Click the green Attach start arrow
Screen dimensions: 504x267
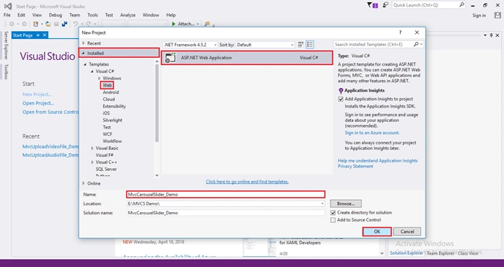click(173, 24)
